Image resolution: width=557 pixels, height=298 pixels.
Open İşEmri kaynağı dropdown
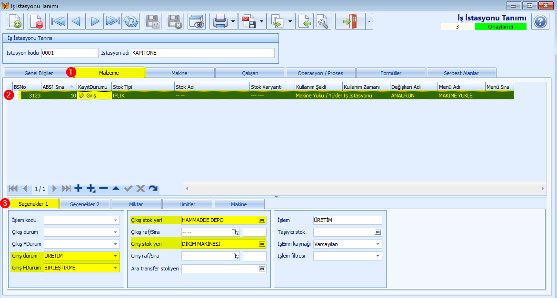point(378,244)
